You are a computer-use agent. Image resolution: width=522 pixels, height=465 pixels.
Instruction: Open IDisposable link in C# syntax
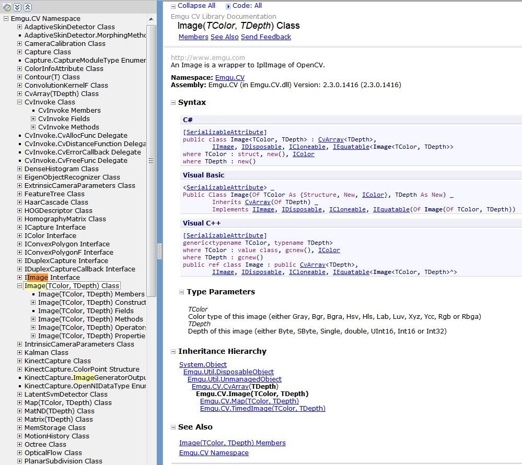(x=261, y=147)
